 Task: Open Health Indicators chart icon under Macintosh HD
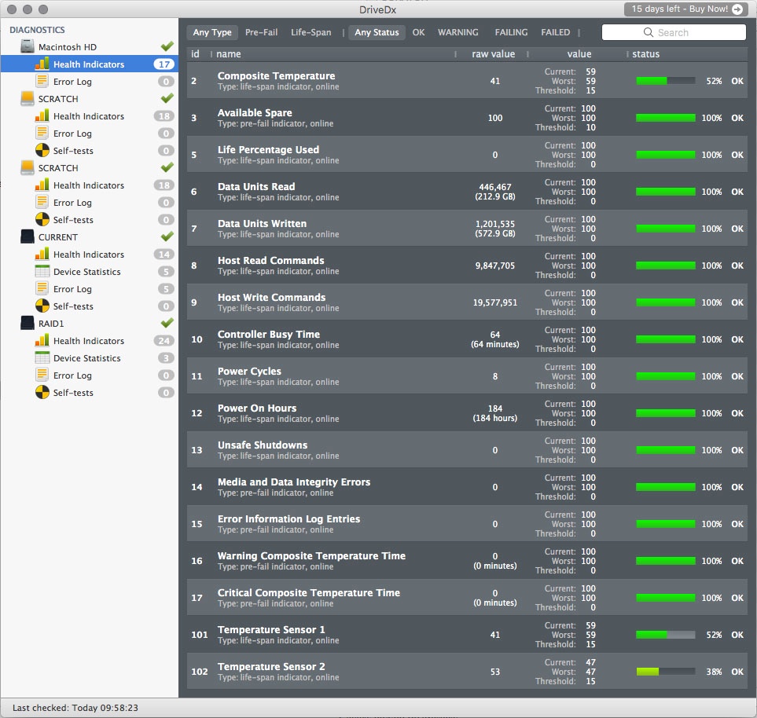coord(42,64)
